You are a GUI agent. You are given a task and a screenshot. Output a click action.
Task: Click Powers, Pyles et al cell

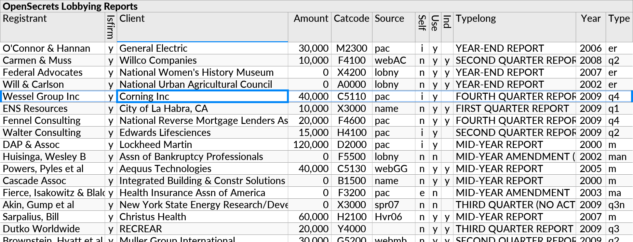point(53,168)
